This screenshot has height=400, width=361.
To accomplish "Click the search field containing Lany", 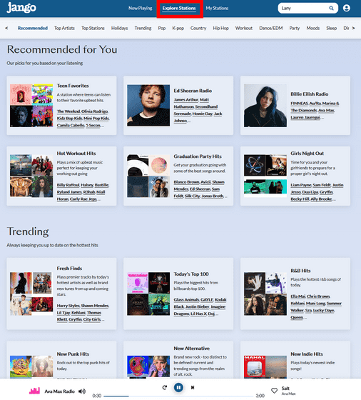I will pyautogui.click(x=305, y=8).
